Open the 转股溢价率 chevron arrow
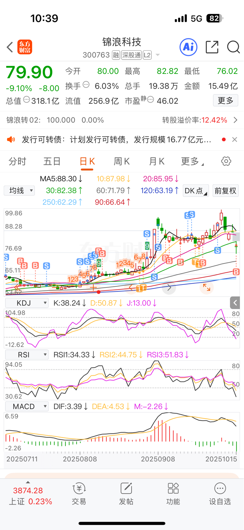Image resolution: width=244 pixels, height=530 pixels. 235,120
